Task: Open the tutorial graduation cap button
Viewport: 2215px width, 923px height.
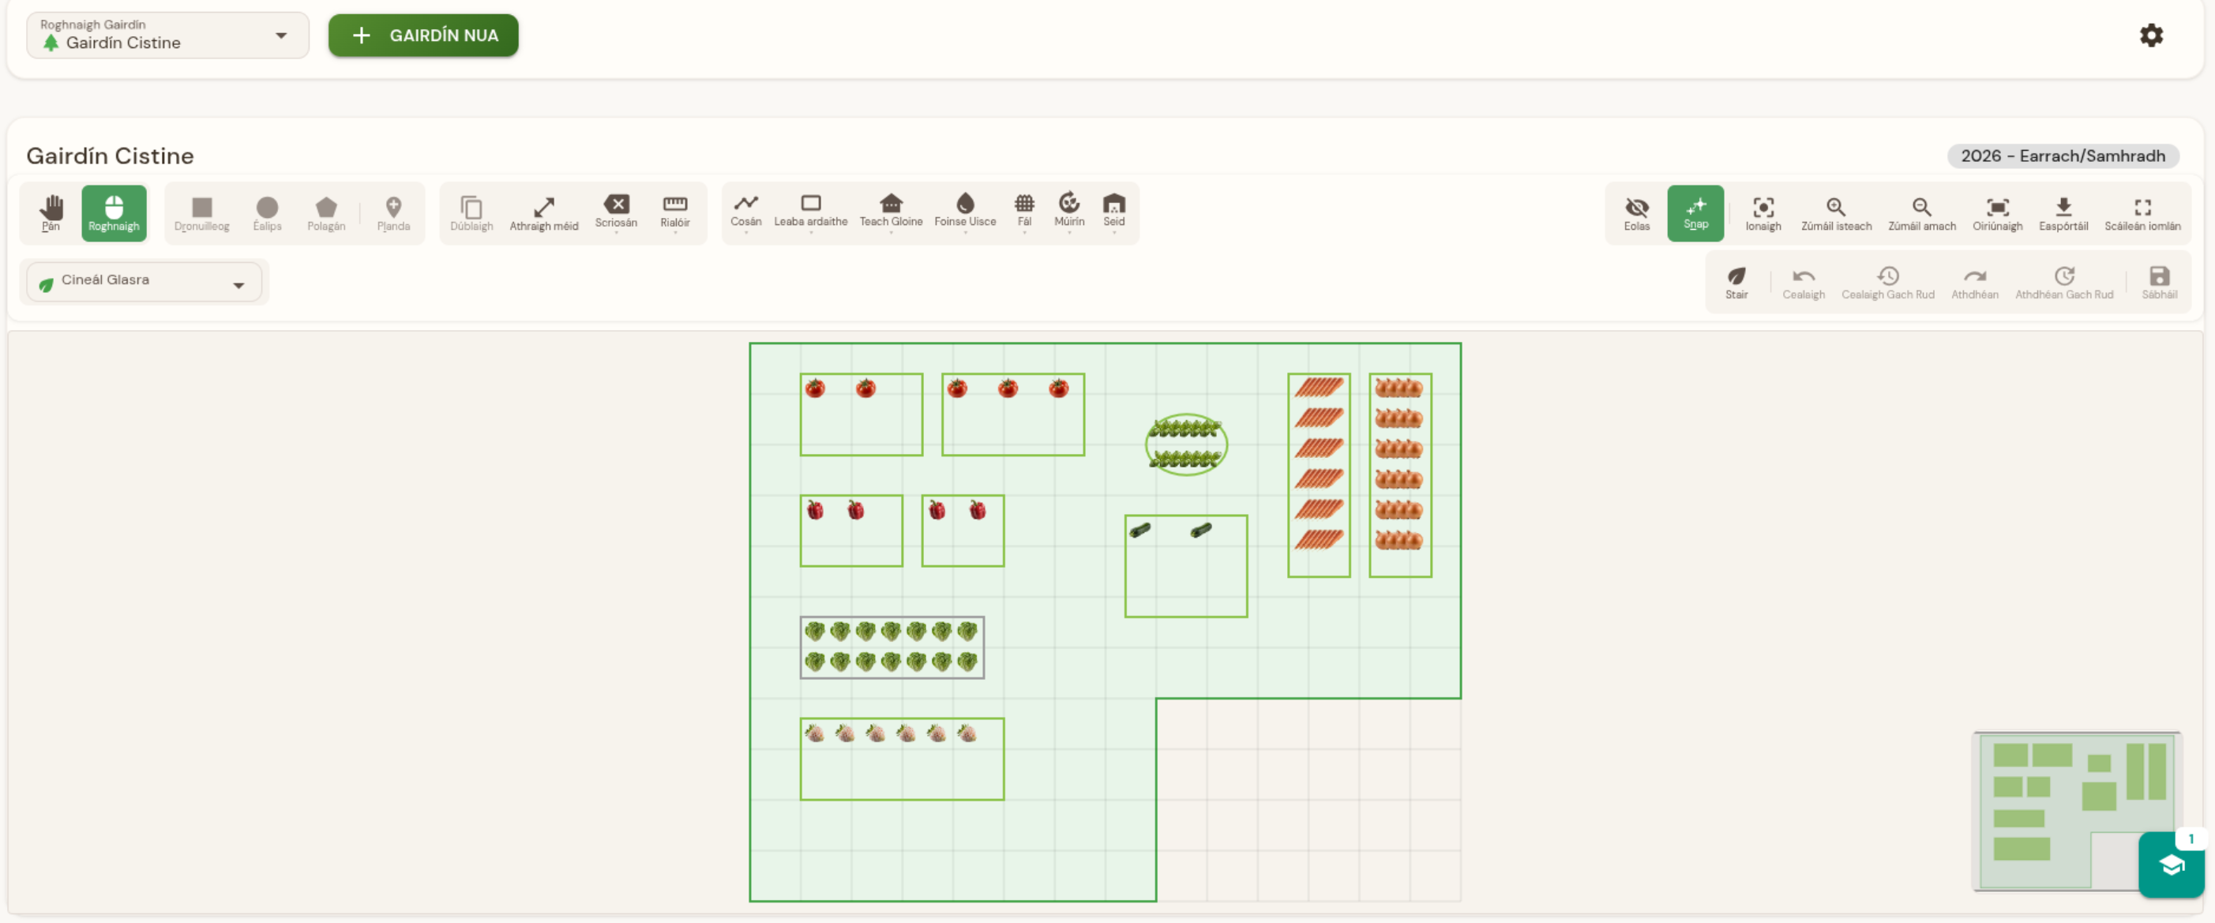Action: [x=2170, y=864]
